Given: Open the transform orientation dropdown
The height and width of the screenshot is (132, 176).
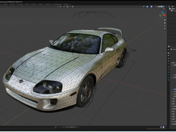Looking at the screenshot, I should pos(60,7).
